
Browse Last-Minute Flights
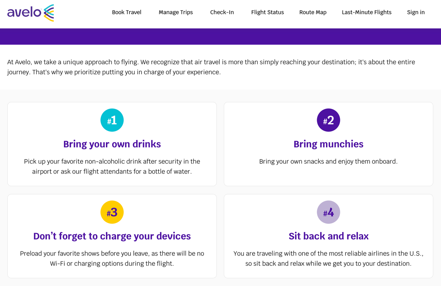pos(366,12)
